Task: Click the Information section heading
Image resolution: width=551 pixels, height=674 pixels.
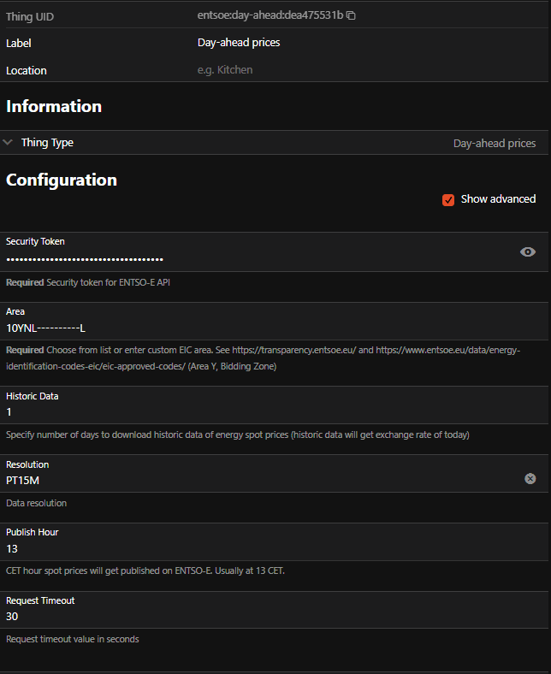Action: click(x=54, y=106)
